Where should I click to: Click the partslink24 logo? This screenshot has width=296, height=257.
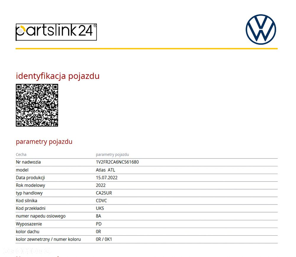(56, 32)
